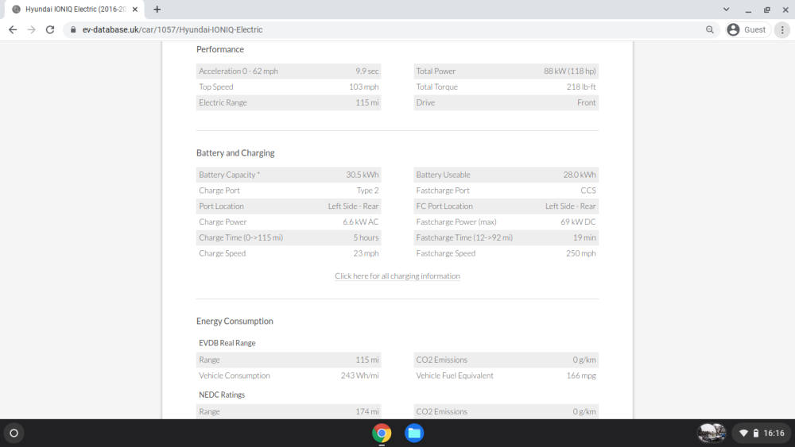Open a new browser tab
795x447 pixels.
point(157,9)
